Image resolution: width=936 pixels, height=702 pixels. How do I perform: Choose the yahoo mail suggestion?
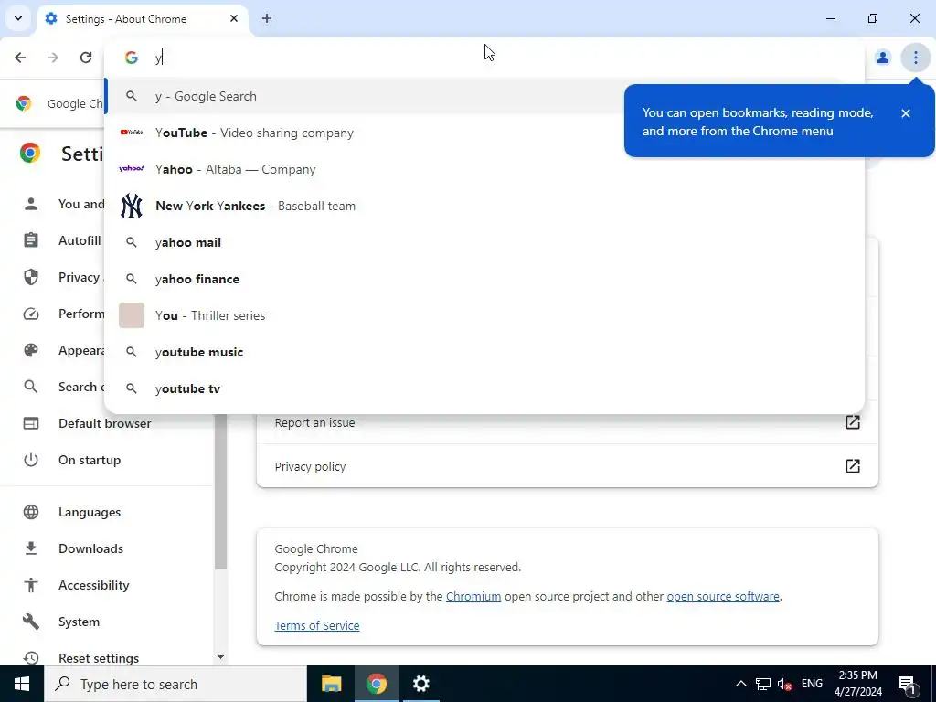pos(484,242)
